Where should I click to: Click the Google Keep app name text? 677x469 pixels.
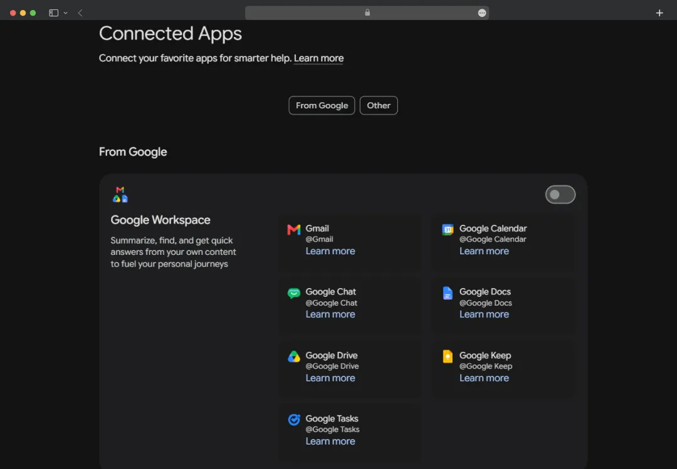[485, 356]
